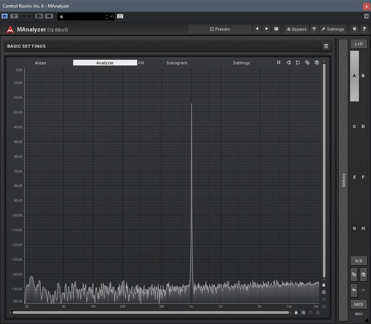Open the analyzer Settings tab
This screenshot has width=371, height=324.
pyautogui.click(x=241, y=63)
